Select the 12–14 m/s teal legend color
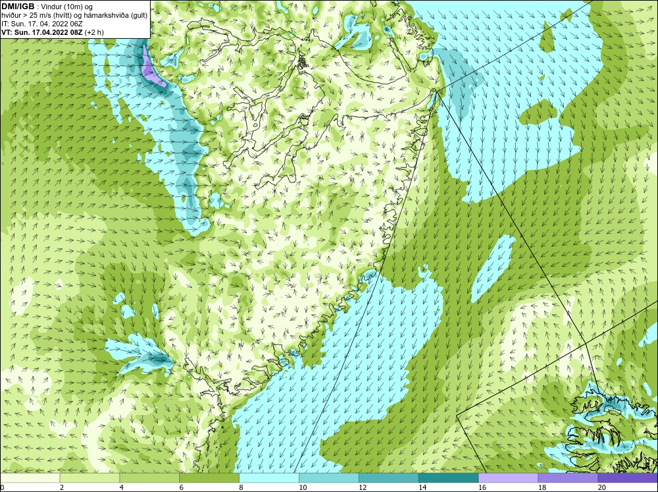 389,478
